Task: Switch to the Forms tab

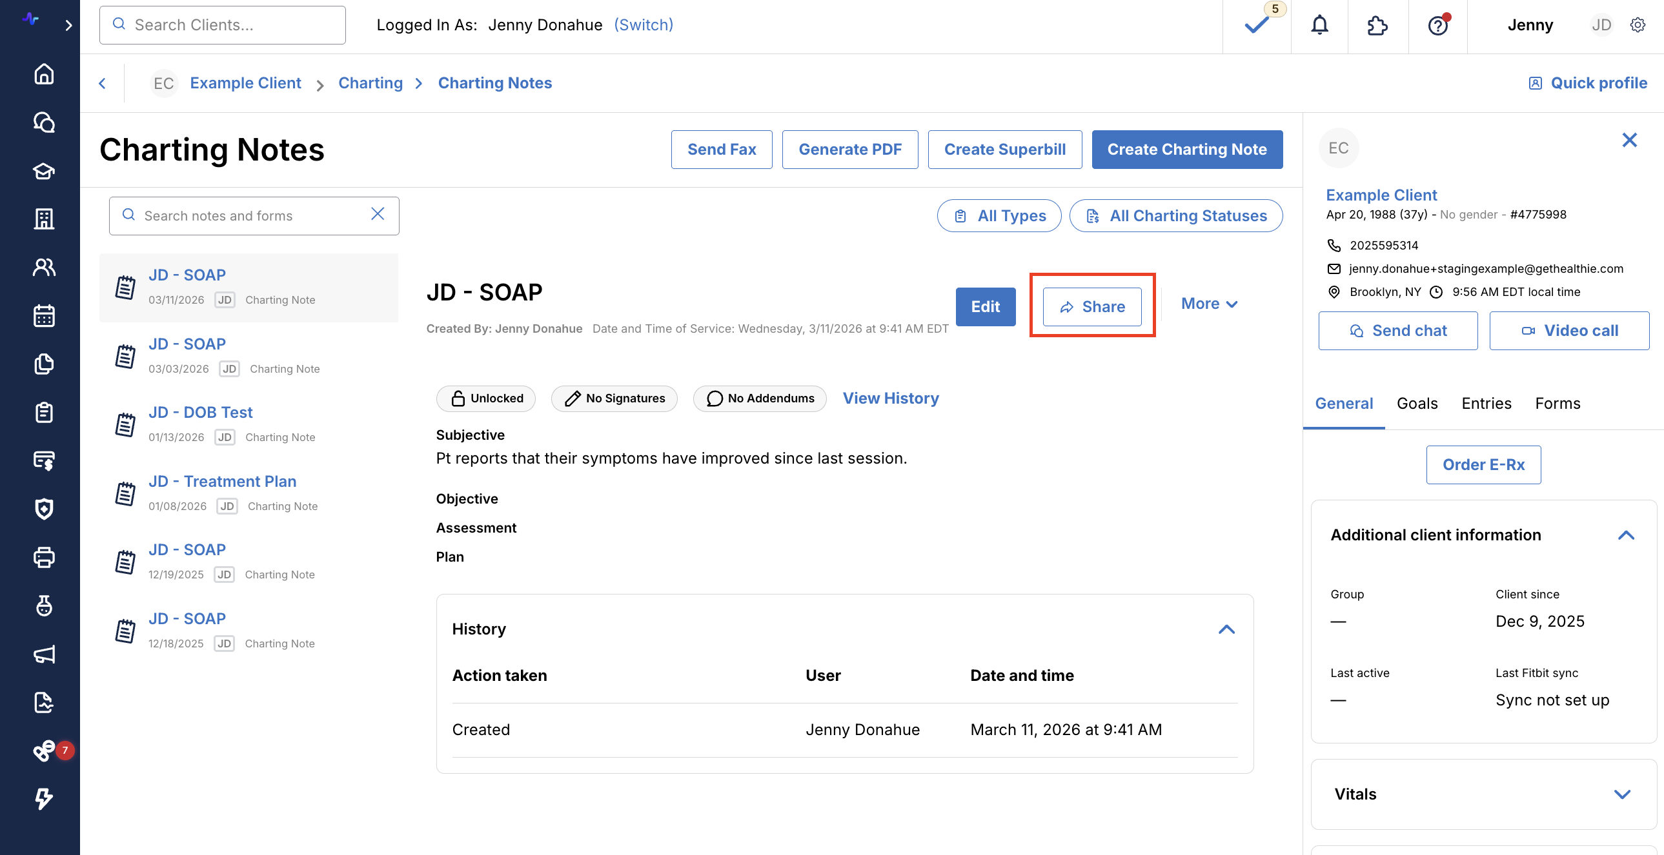Action: [1557, 403]
